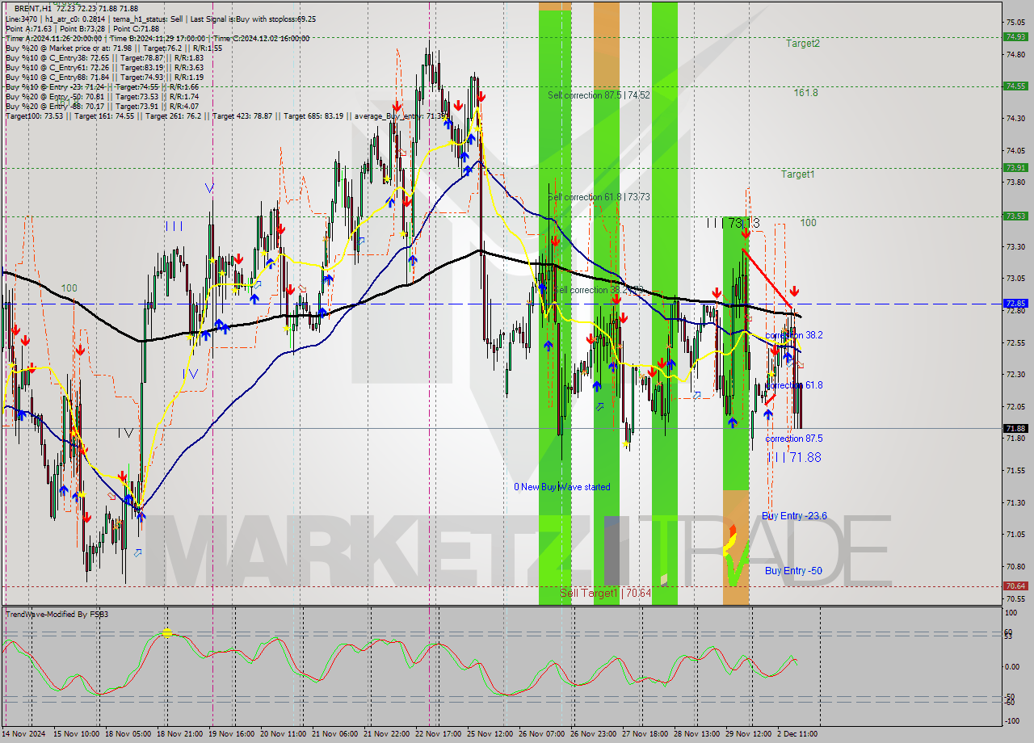1034x743 pixels.
Task: Click the current price 71.88 tag
Action: coord(1015,428)
